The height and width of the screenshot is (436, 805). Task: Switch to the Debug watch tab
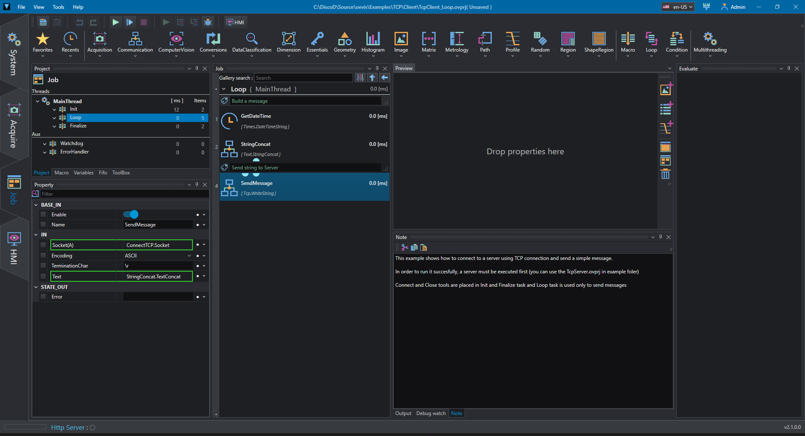(431, 413)
